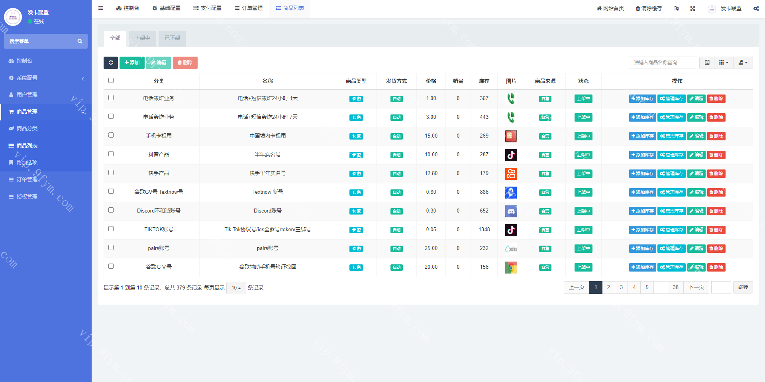
Task: Select the checkbox for the pairs账号 row
Action: tap(111, 248)
